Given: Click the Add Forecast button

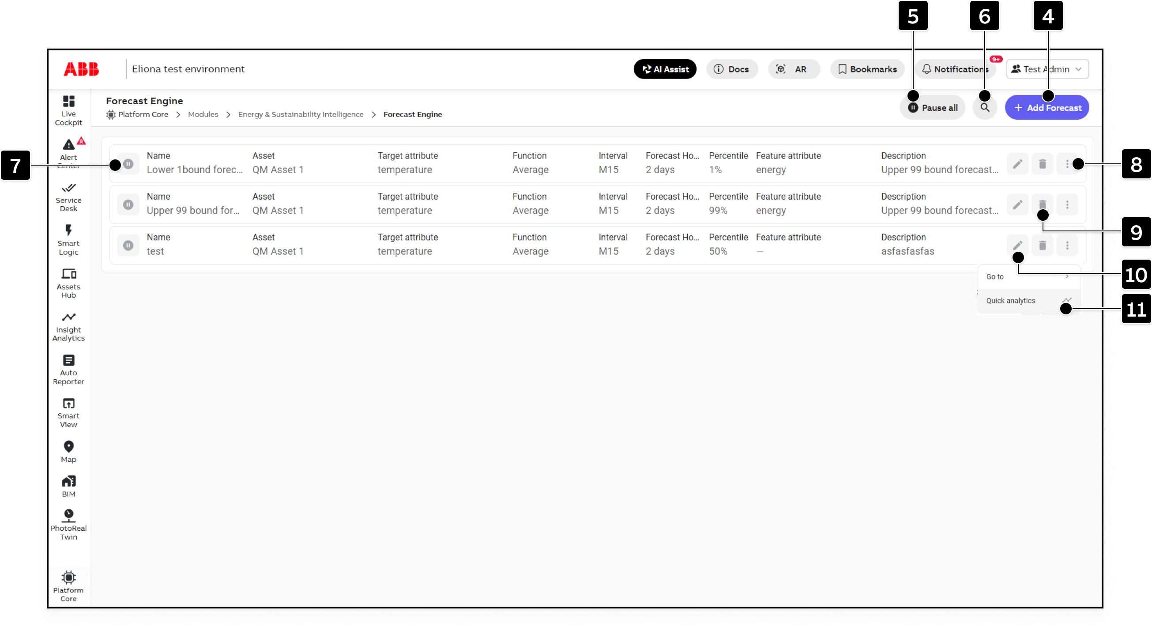Looking at the screenshot, I should 1047,107.
